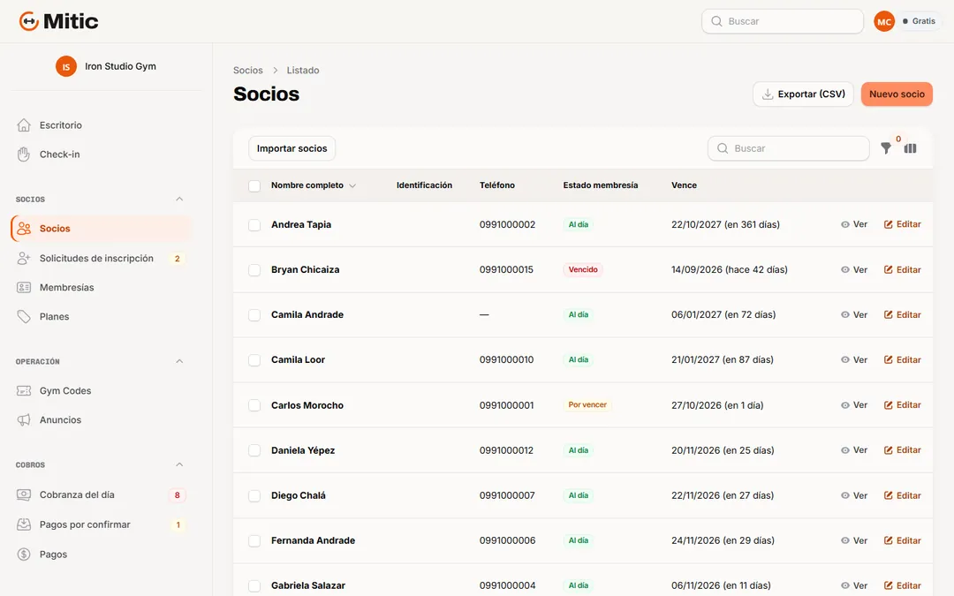The height and width of the screenshot is (596, 954).
Task: Tick the Carlos Morocho checkbox
Action: click(254, 405)
